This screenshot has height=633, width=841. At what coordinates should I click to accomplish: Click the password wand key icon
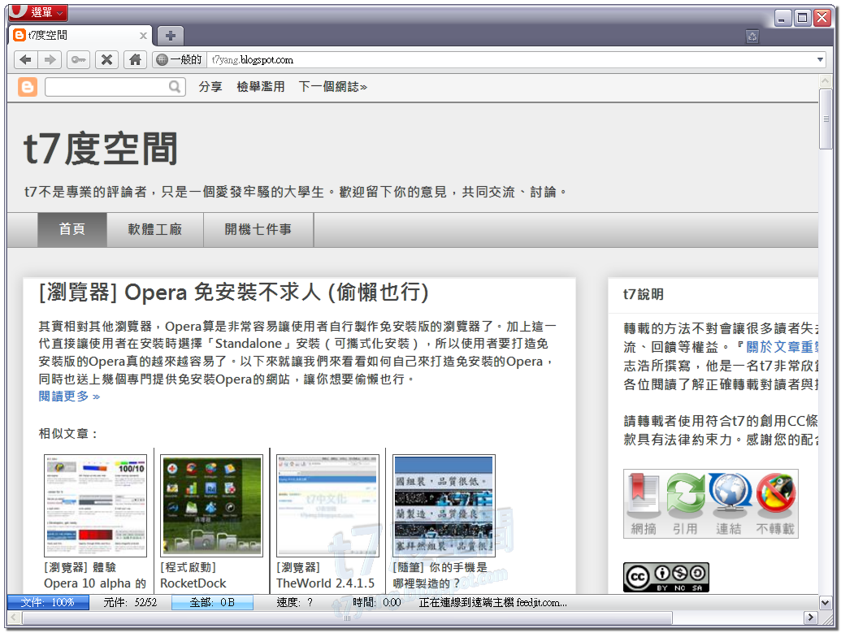(x=78, y=59)
